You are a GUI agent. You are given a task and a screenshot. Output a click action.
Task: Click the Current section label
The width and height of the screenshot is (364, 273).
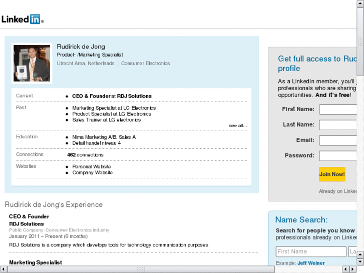coord(25,96)
